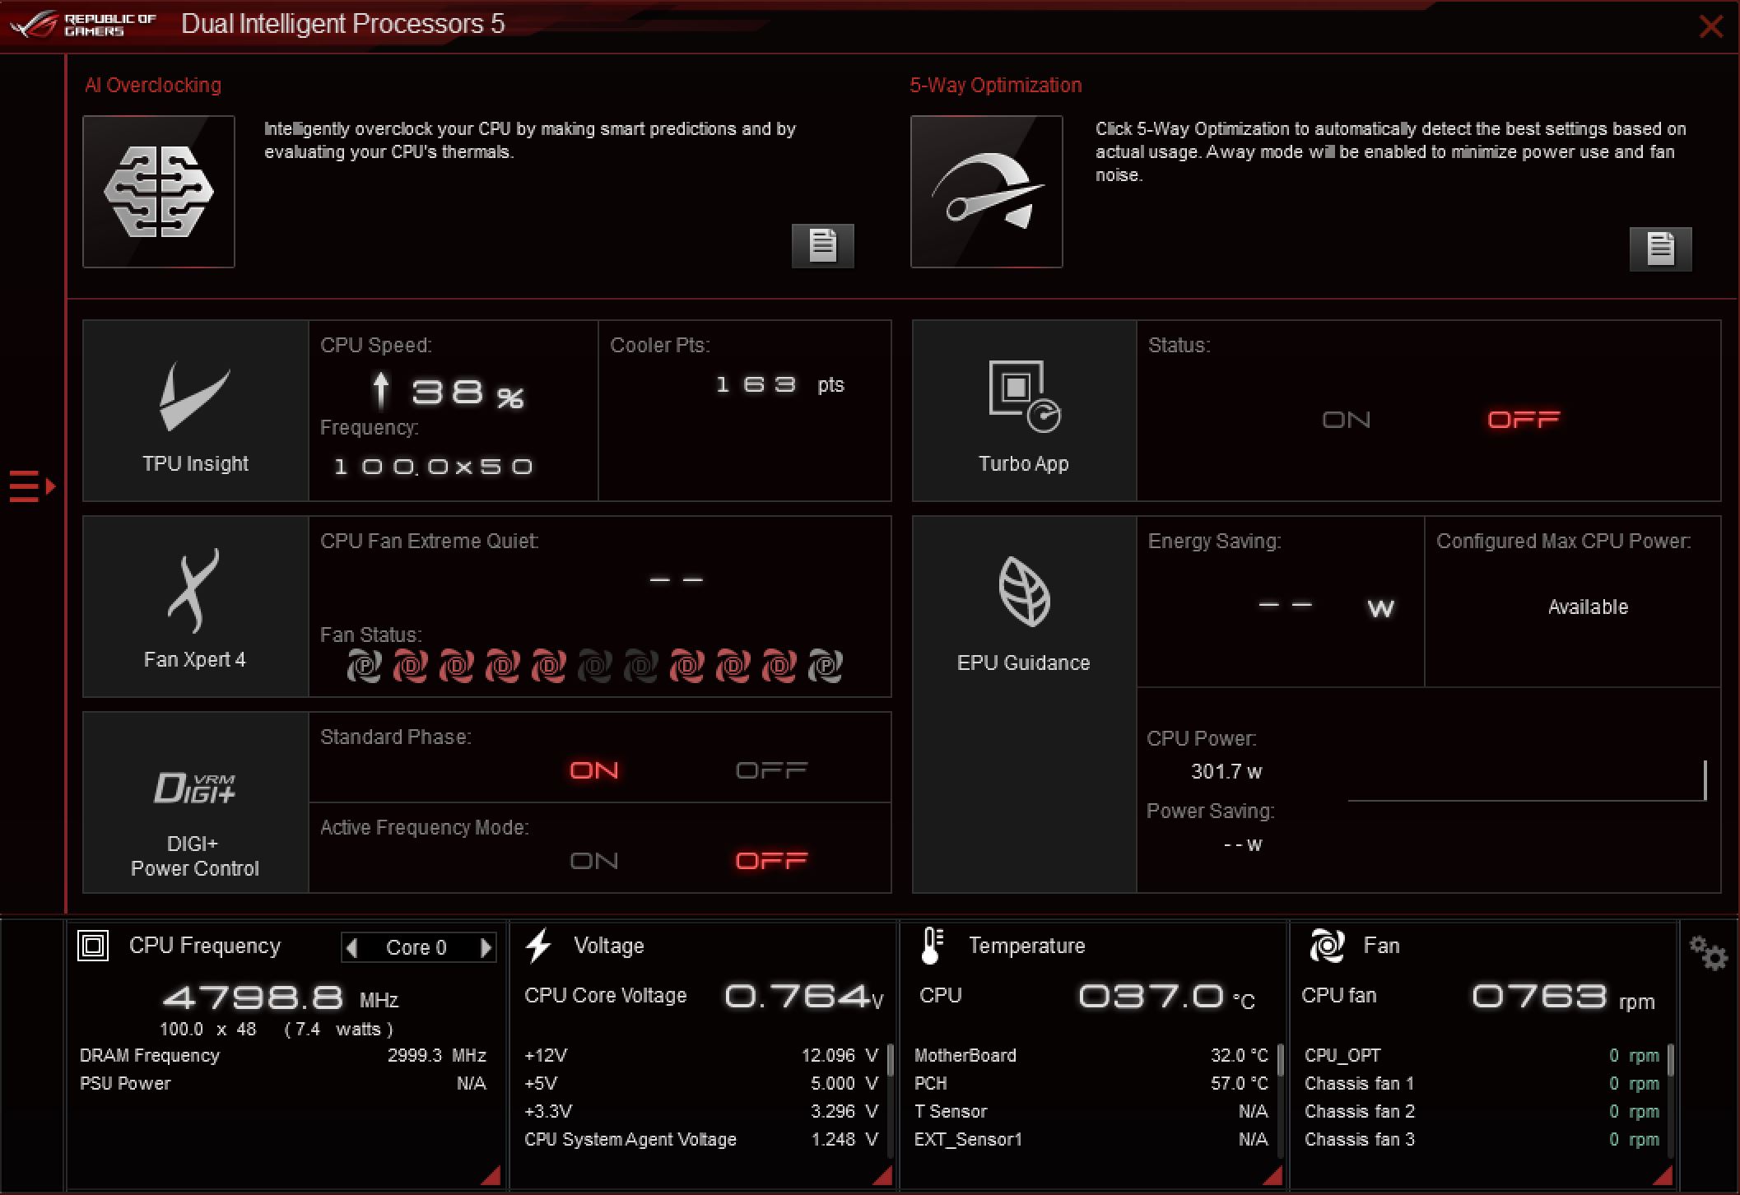Click the ninth fan status icon
1740x1195 pixels.
coord(733,666)
